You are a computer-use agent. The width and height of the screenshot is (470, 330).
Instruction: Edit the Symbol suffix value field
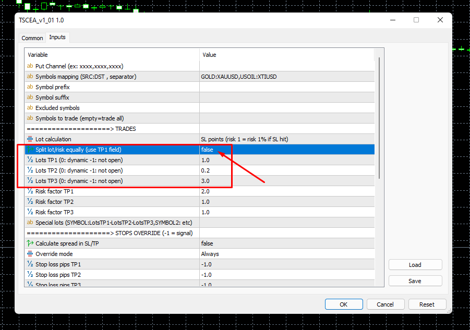[x=287, y=97]
